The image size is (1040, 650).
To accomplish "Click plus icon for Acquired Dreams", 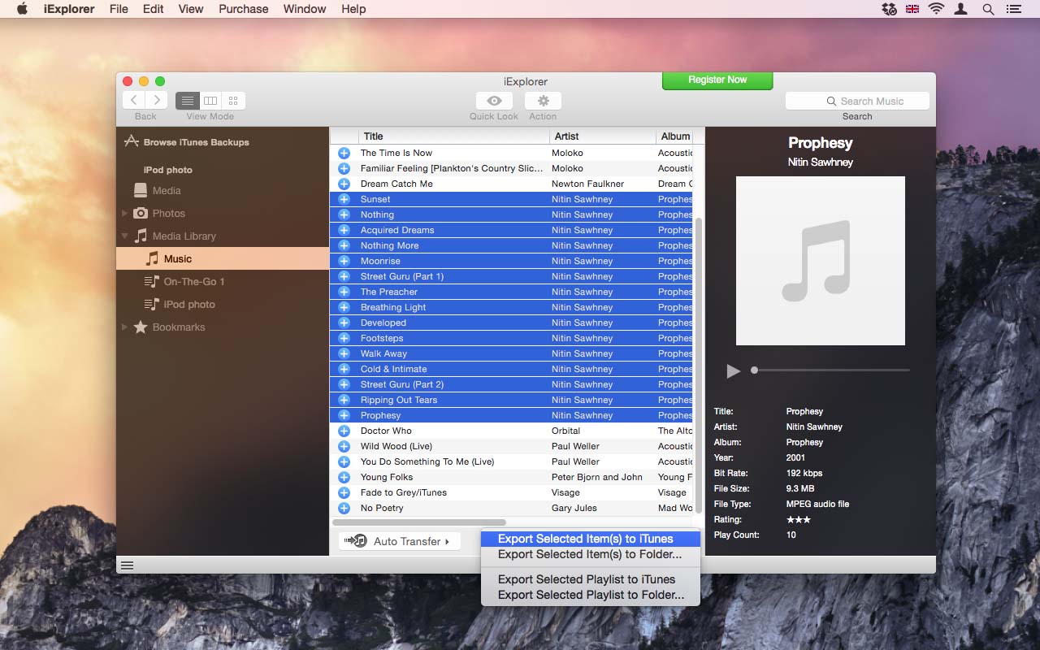I will pos(344,230).
